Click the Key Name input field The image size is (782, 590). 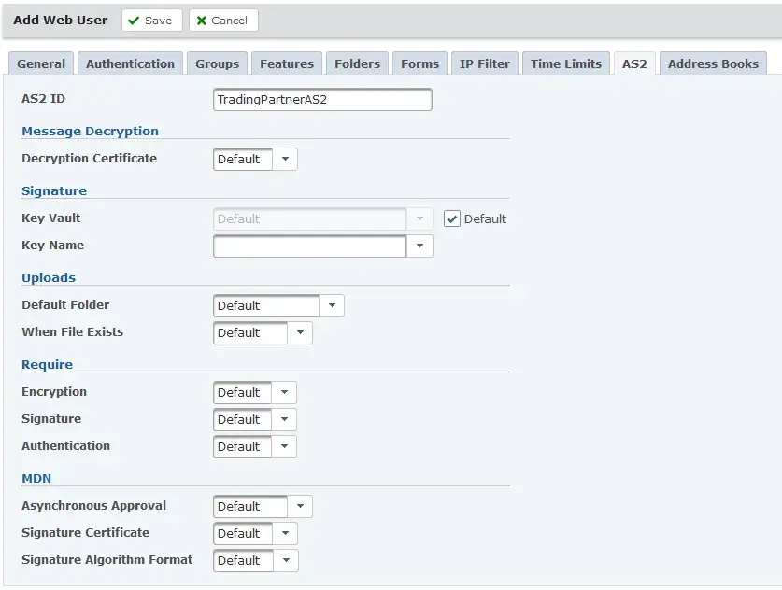pos(309,246)
